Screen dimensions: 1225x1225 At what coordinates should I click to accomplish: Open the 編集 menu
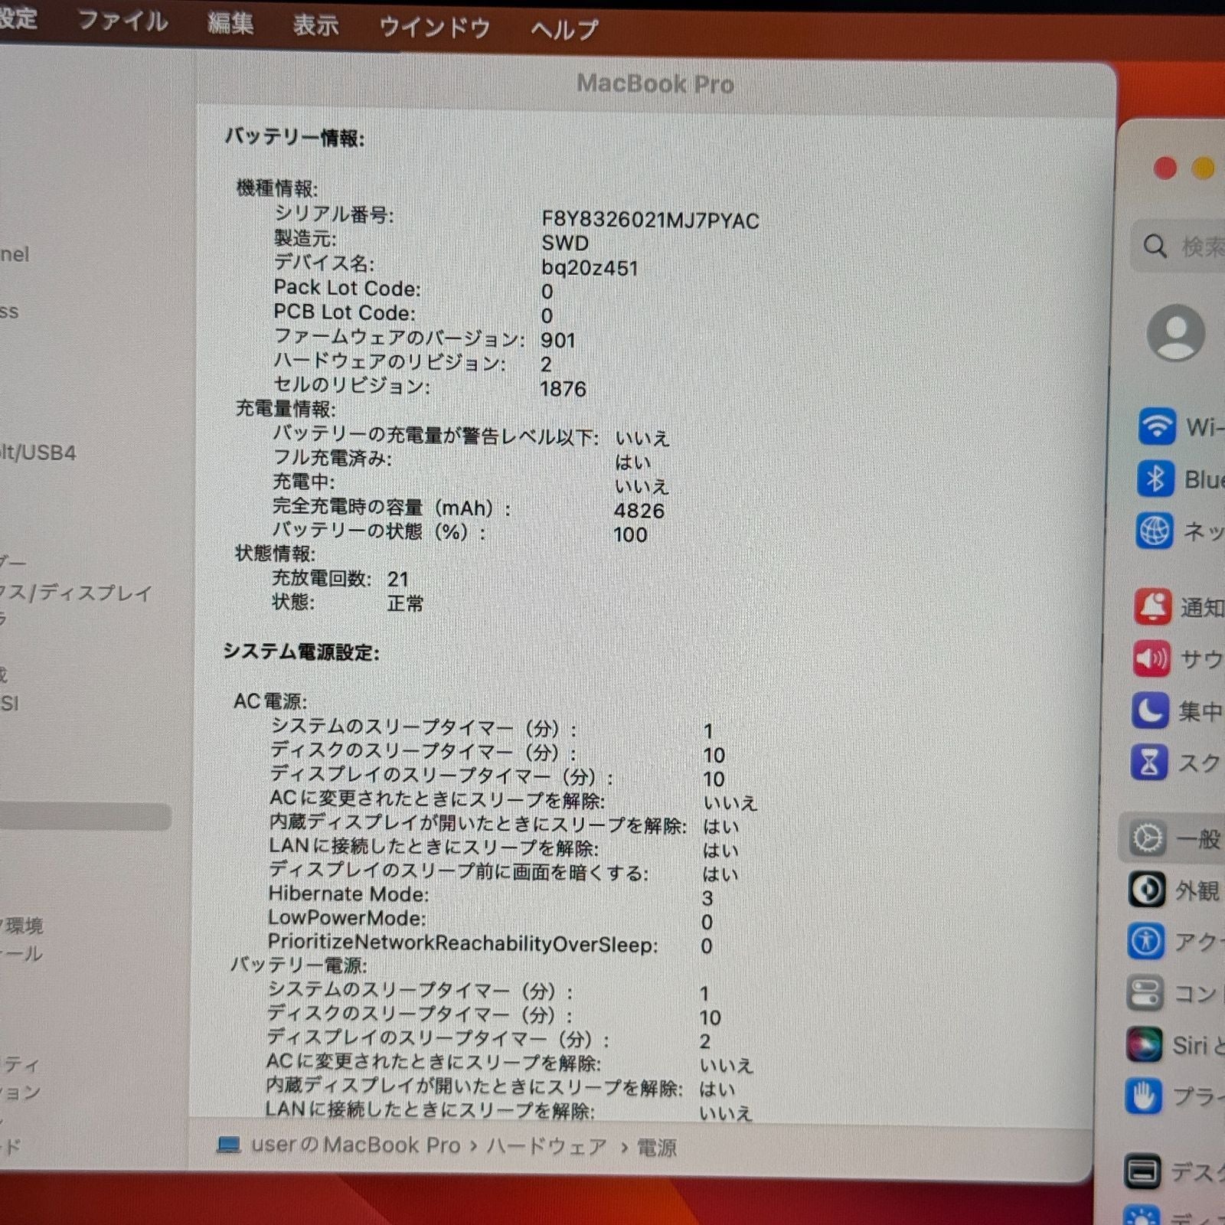click(x=230, y=23)
